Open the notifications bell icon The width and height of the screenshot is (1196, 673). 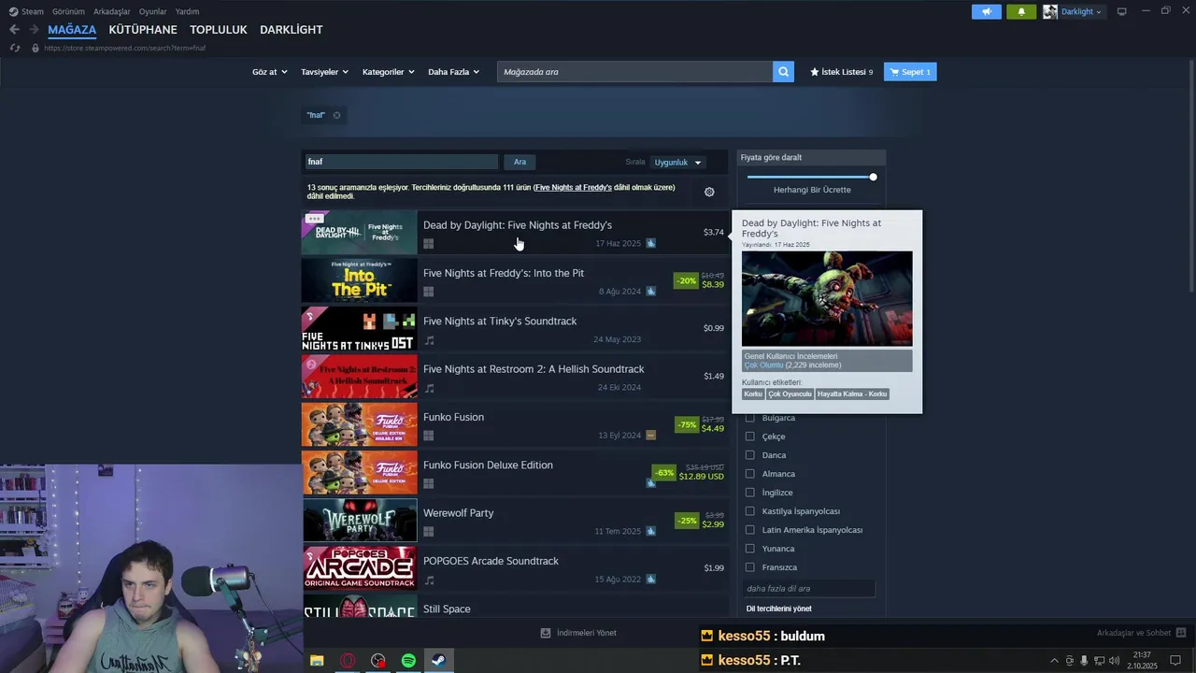pos(1021,11)
